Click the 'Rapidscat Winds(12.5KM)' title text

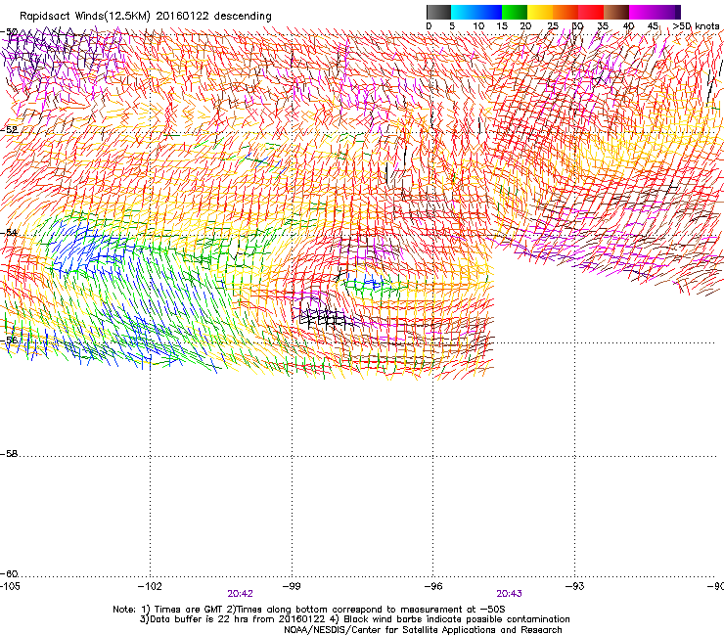[85, 17]
